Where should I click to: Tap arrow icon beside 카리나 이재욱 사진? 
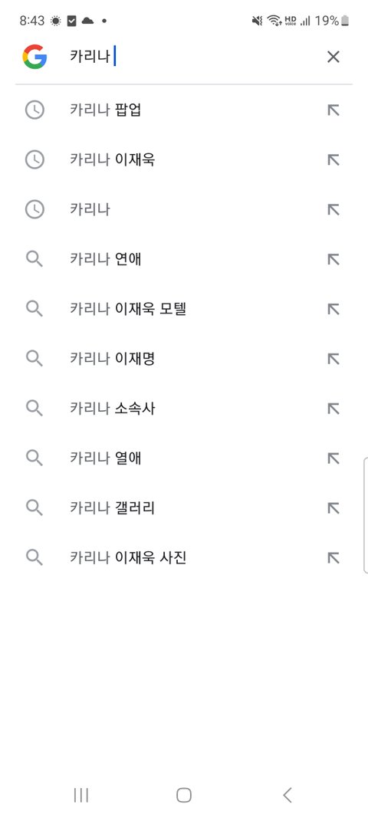click(x=333, y=557)
